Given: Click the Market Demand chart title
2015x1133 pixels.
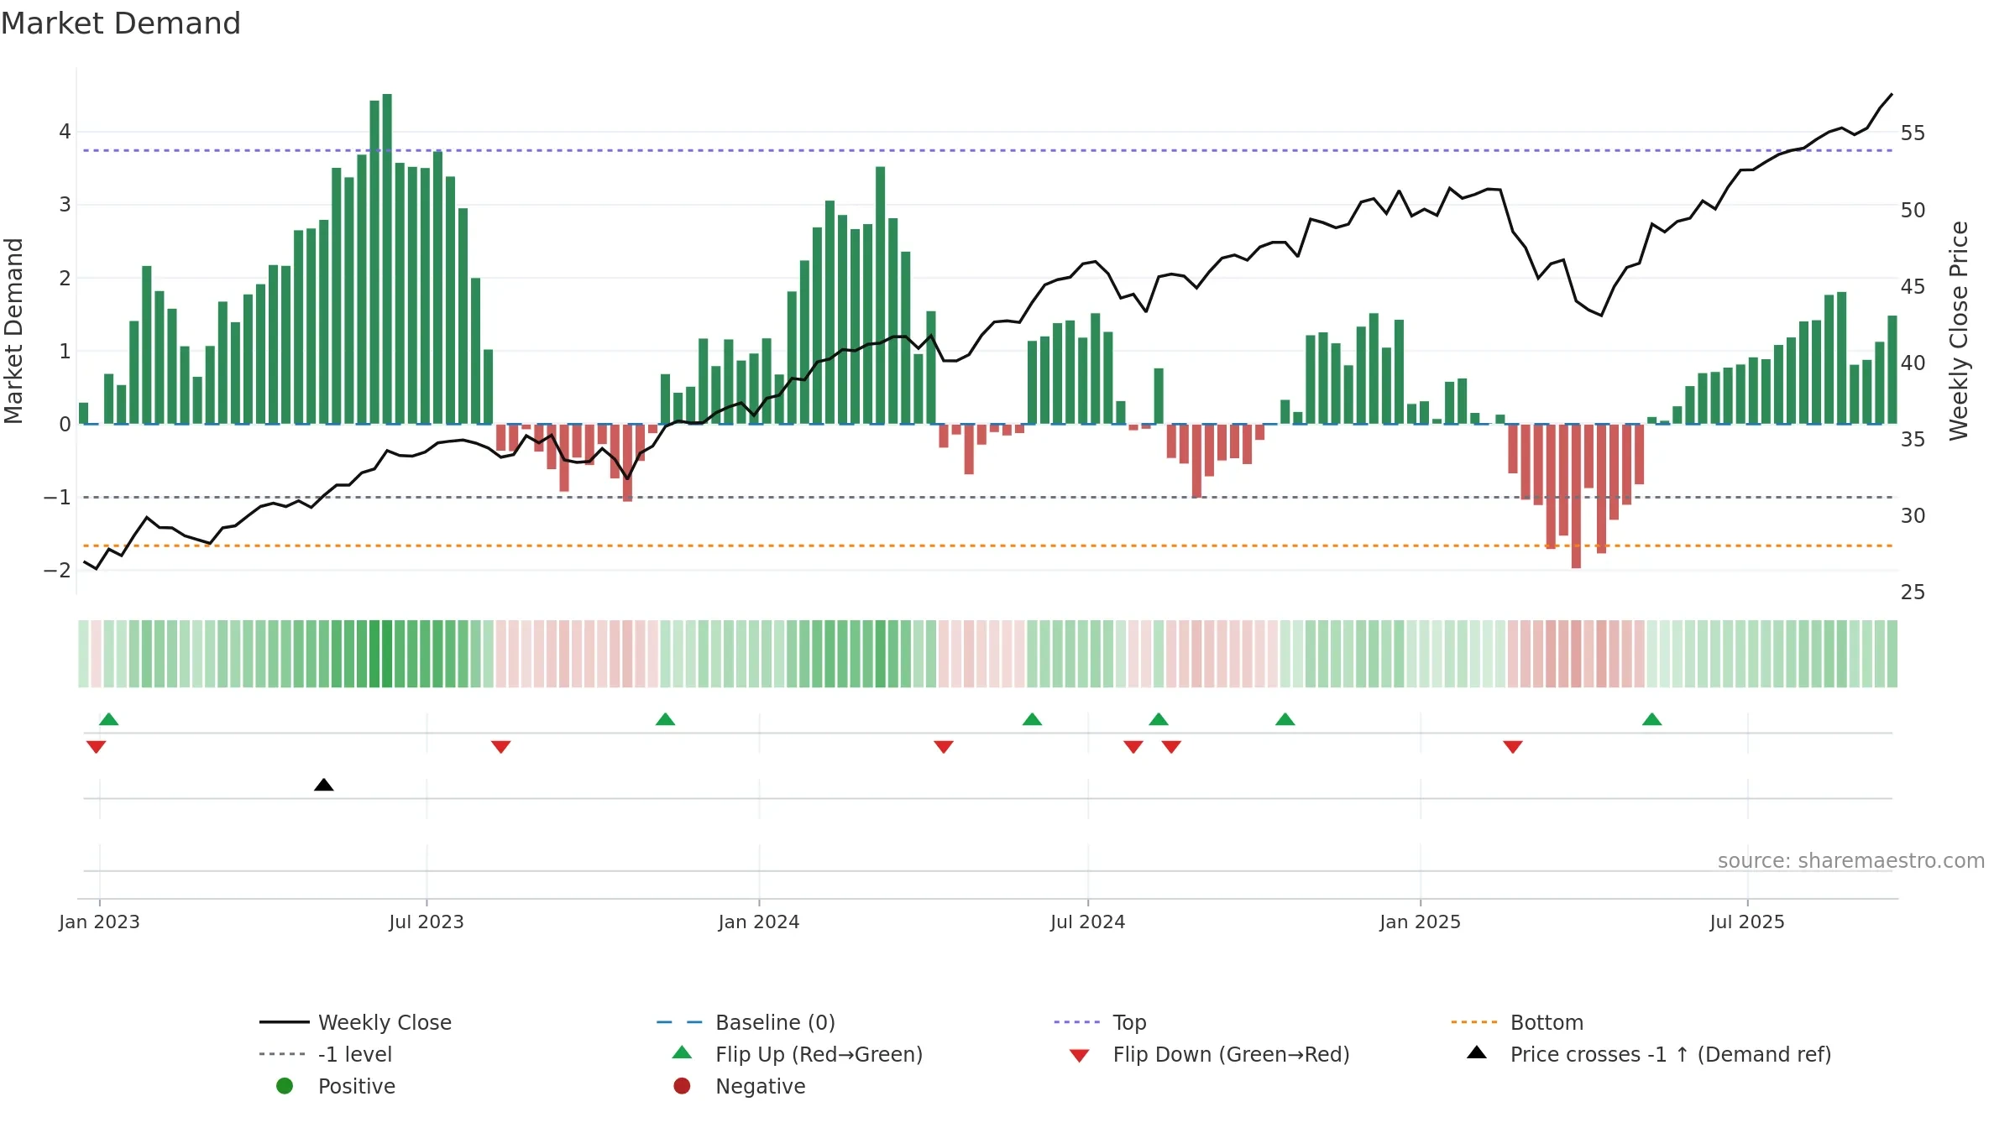Looking at the screenshot, I should pyautogui.click(x=121, y=23).
